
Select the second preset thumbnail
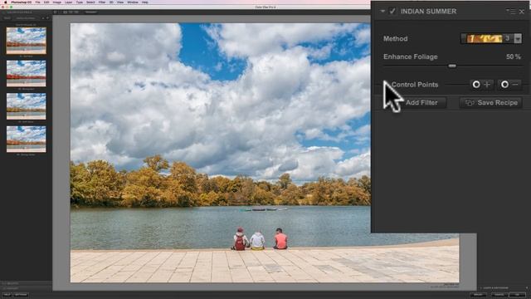point(26,74)
